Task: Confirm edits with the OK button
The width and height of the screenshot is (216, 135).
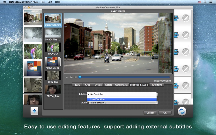Action: pyautogui.click(x=165, y=113)
